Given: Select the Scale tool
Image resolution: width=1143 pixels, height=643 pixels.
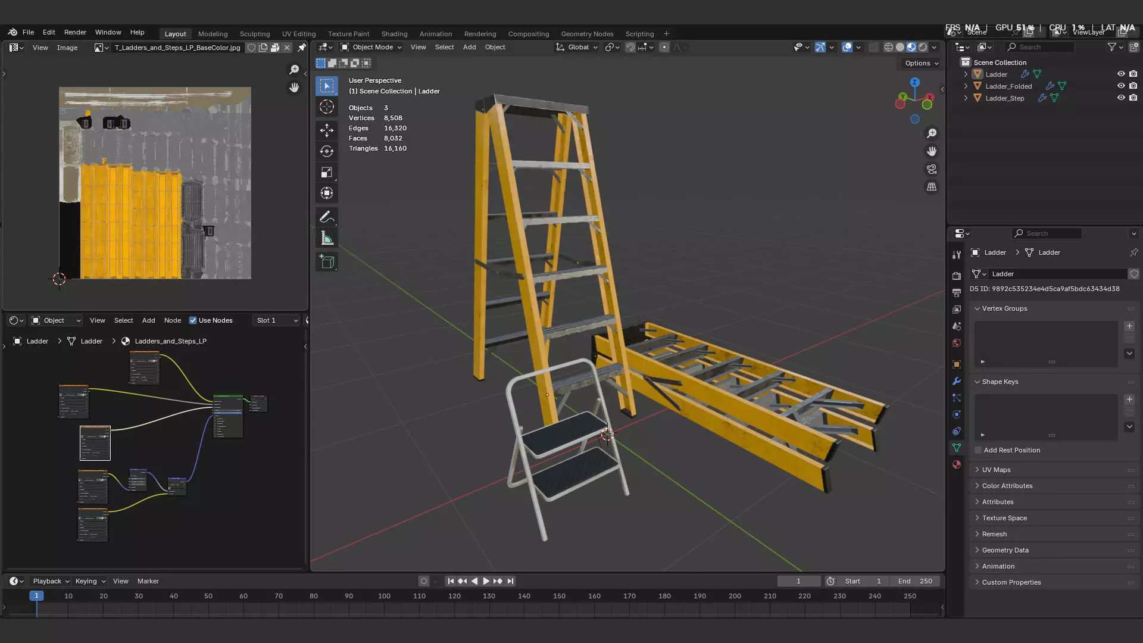Looking at the screenshot, I should coord(326,172).
